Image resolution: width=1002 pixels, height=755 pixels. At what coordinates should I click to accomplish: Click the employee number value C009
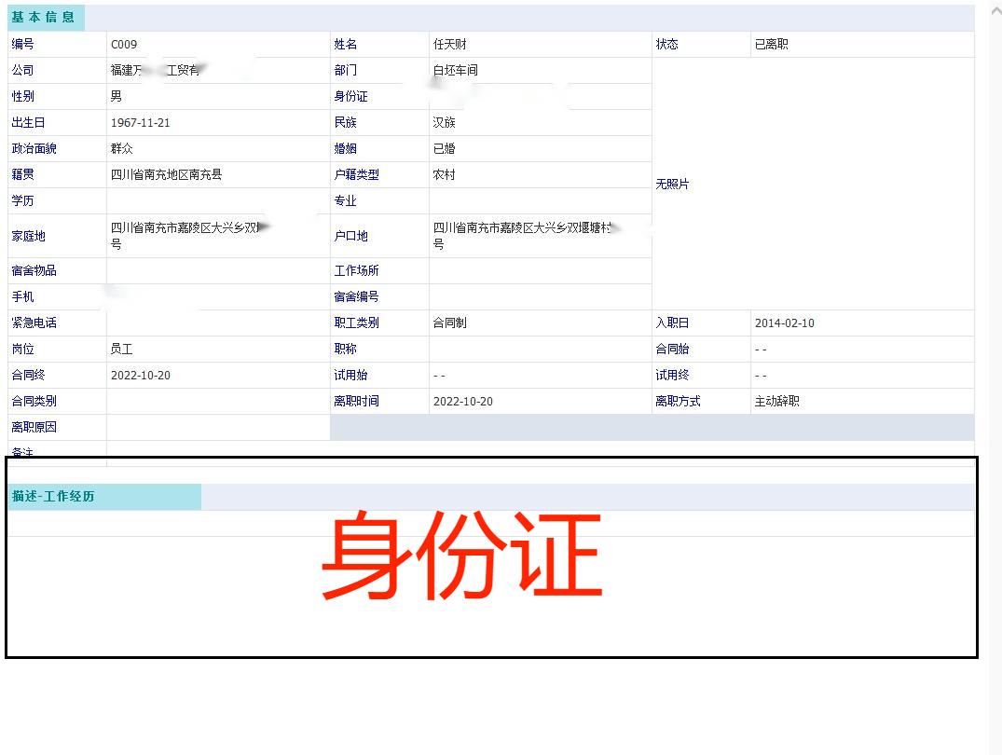pyautogui.click(x=124, y=45)
